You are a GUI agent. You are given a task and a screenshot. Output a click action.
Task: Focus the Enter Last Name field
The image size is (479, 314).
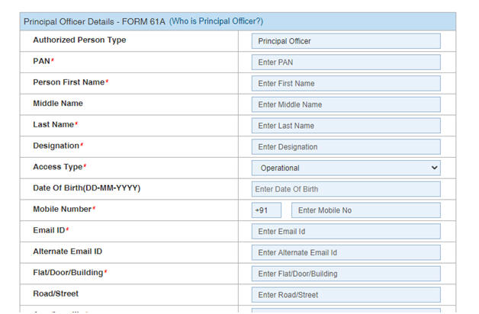(346, 126)
